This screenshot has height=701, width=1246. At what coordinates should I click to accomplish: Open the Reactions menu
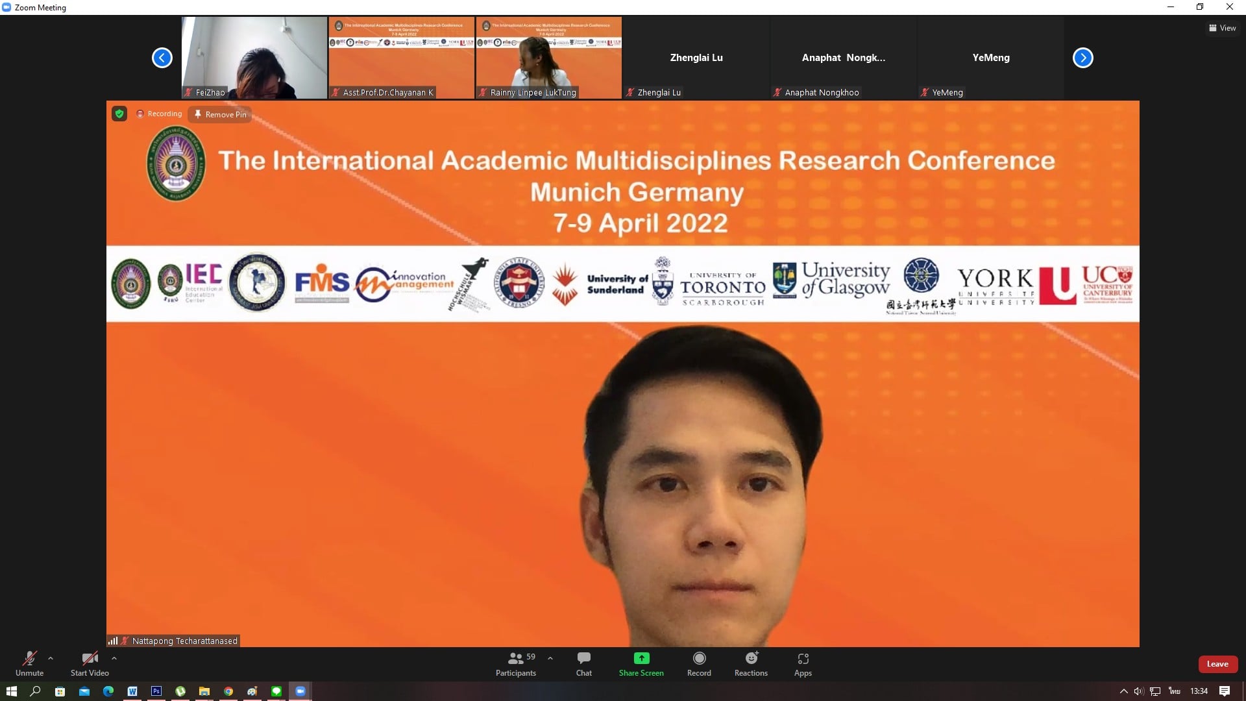[751, 663]
